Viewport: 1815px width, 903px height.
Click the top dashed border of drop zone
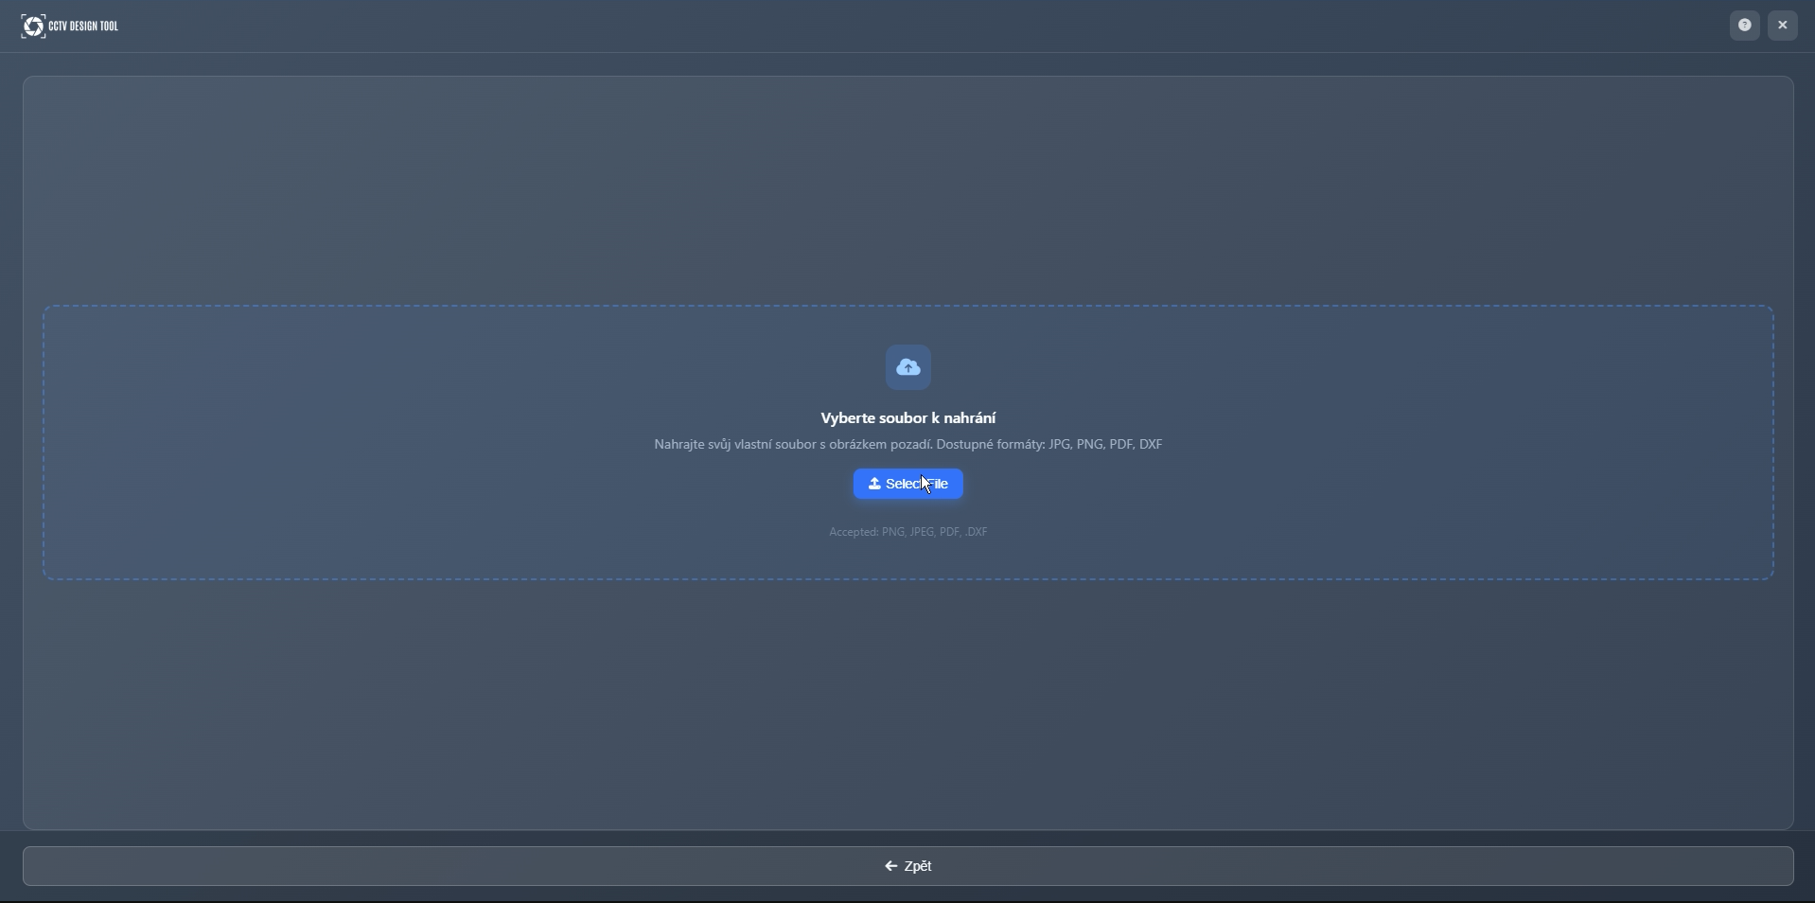908,306
